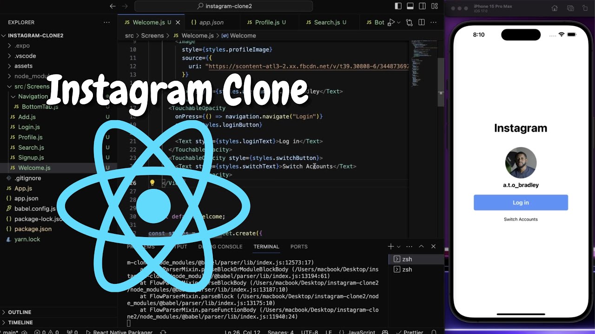The width and height of the screenshot is (595, 334).
Task: Switch to the PORTS panel tab
Action: pos(299,247)
